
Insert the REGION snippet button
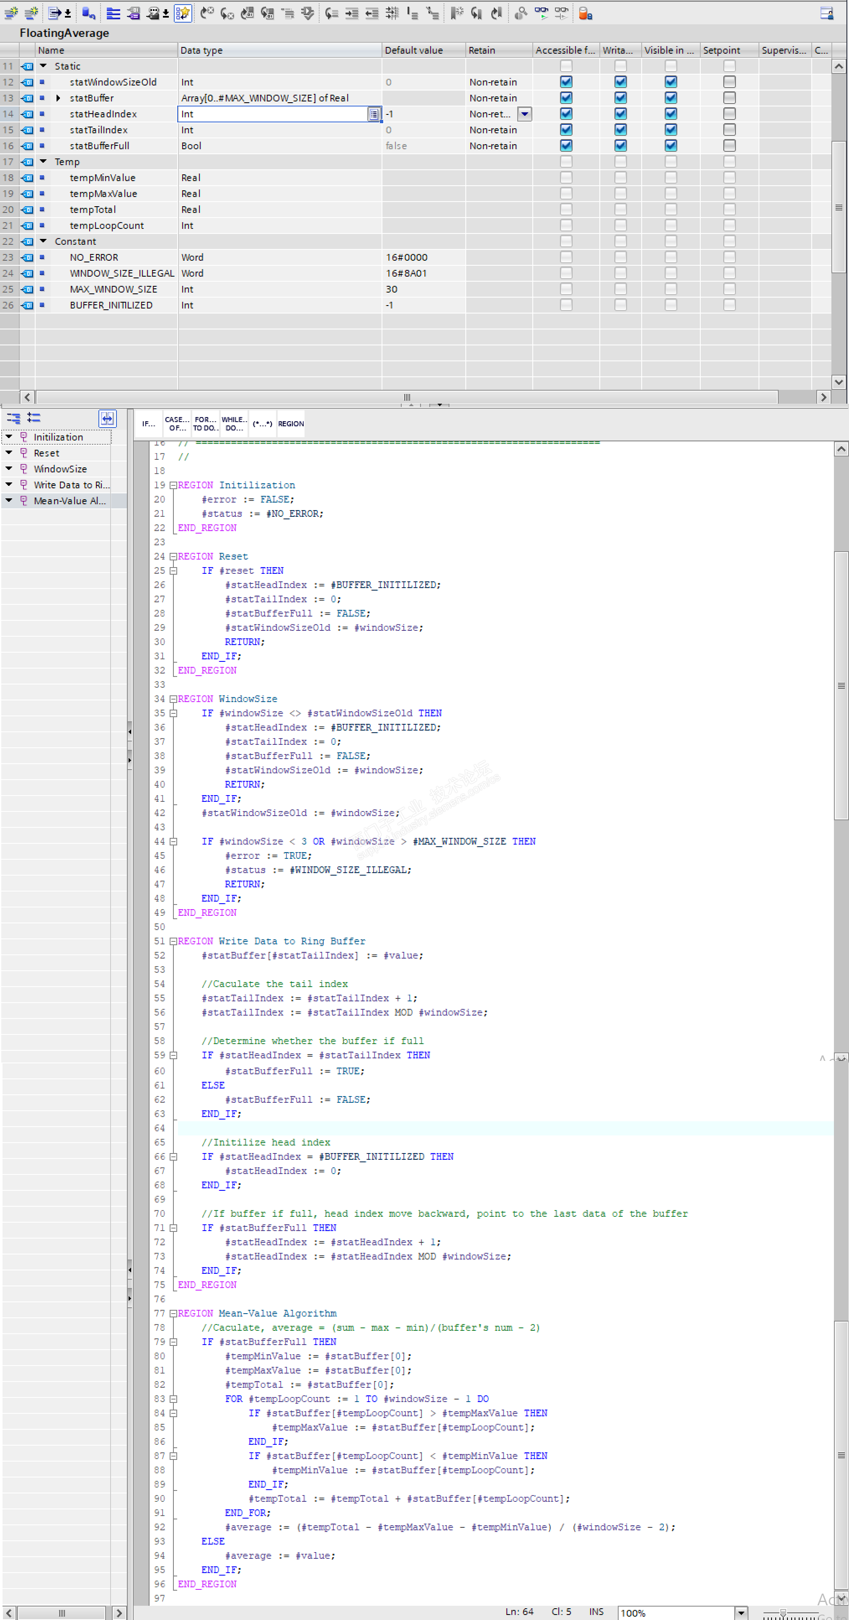291,424
